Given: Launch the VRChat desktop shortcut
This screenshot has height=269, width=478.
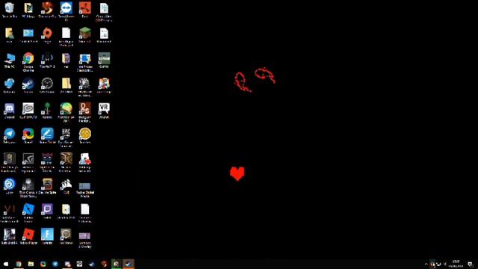Looking at the screenshot, I should (104, 109).
